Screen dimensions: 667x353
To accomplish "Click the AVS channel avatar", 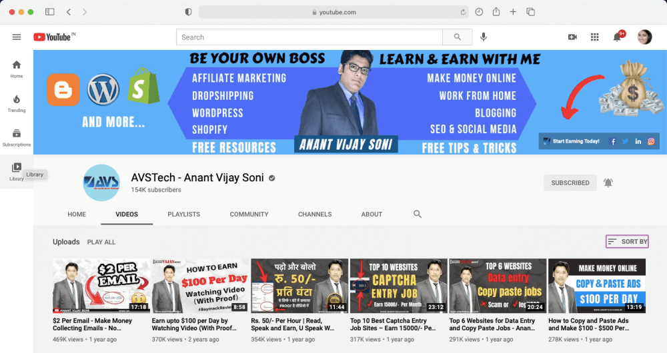I will [x=101, y=182].
